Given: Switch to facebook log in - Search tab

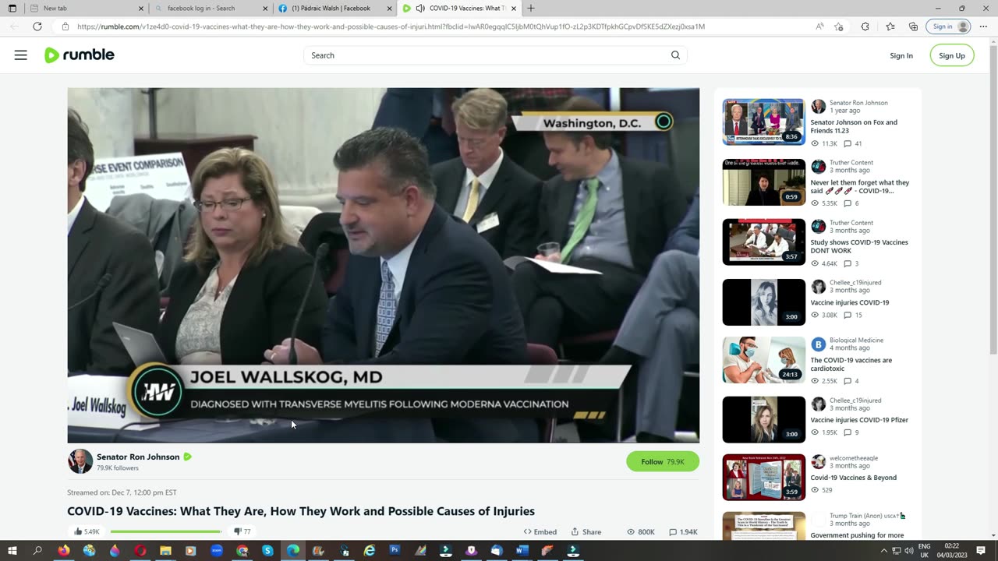Looking at the screenshot, I should [x=211, y=9].
